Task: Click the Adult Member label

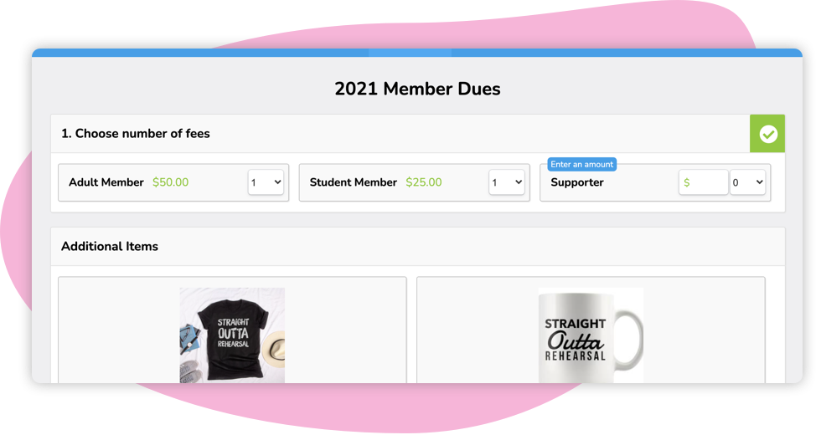Action: pos(106,182)
